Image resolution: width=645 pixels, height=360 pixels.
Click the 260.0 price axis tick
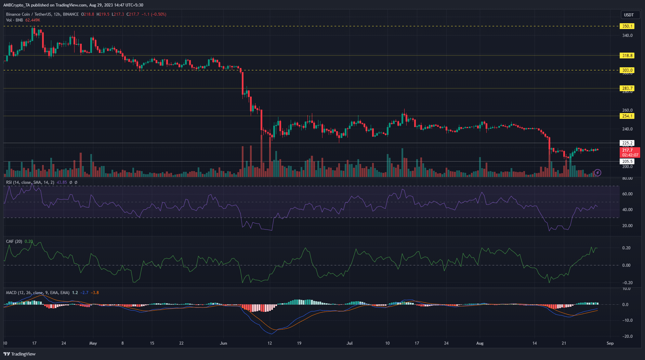pos(627,110)
